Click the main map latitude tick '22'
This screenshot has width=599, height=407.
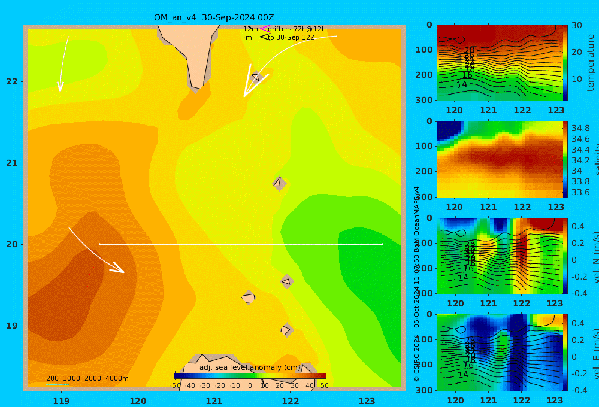tap(12, 81)
